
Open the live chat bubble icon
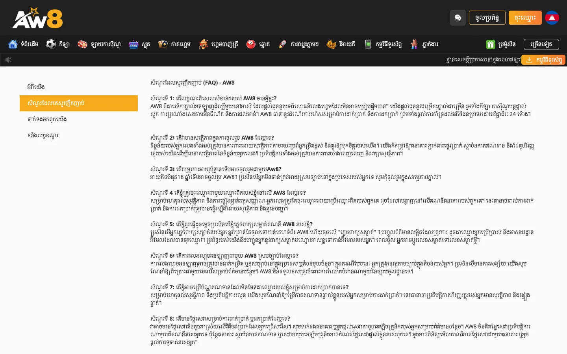458,18
